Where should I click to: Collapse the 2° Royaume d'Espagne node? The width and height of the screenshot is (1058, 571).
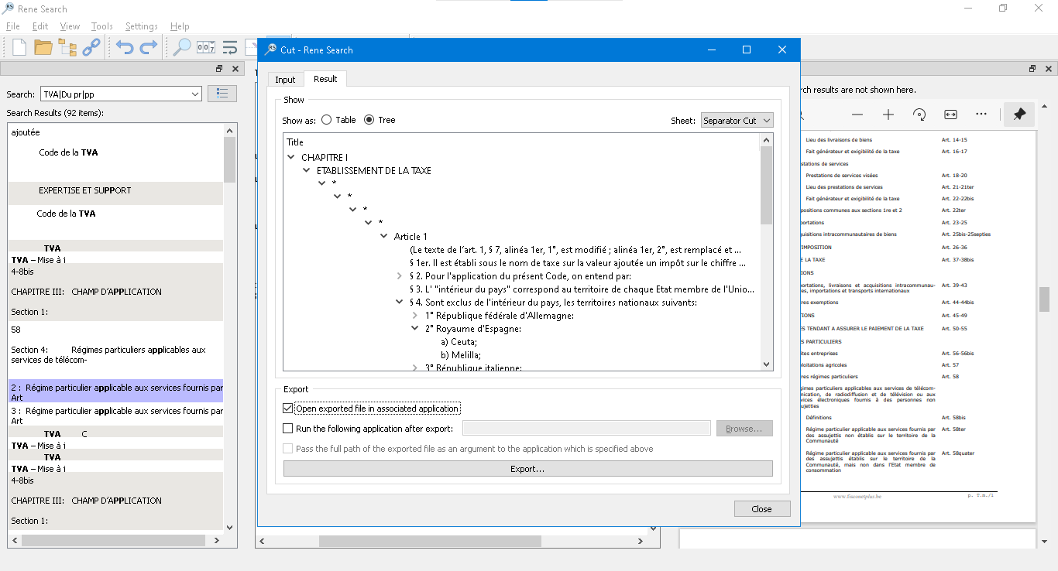[415, 329]
